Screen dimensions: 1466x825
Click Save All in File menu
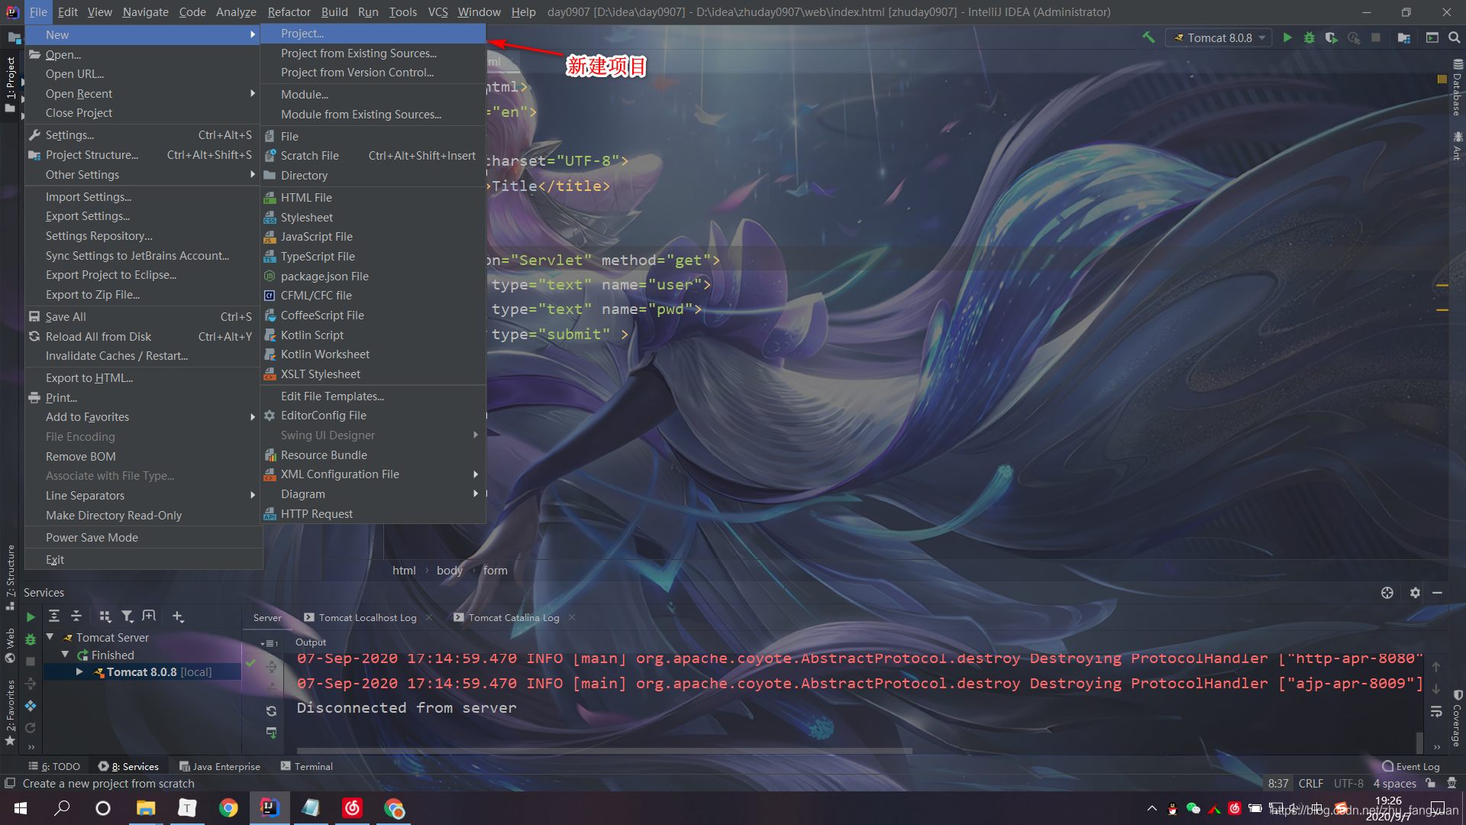[144, 317]
